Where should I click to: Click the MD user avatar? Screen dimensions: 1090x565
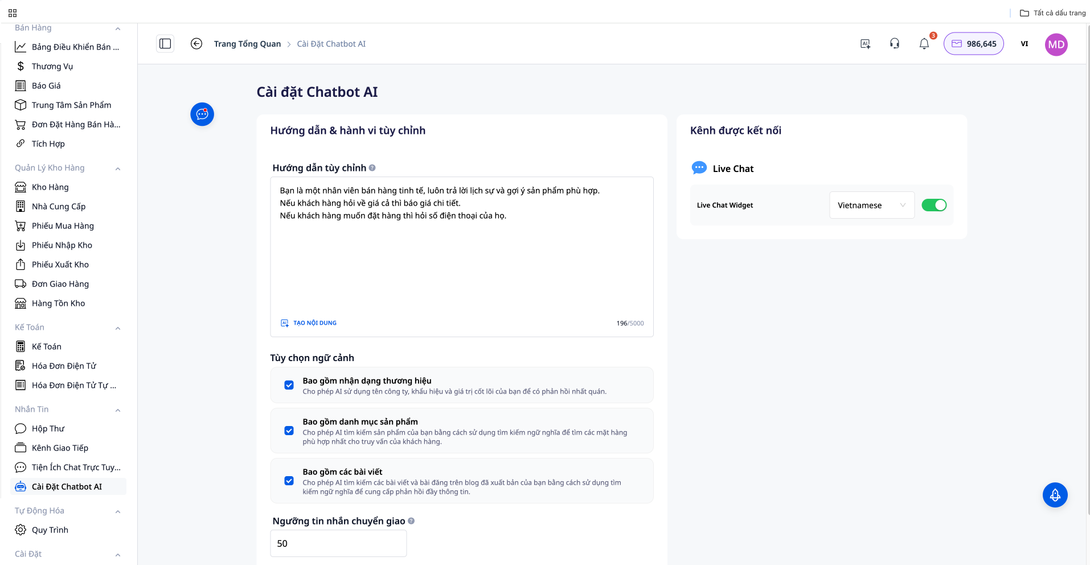click(x=1056, y=44)
